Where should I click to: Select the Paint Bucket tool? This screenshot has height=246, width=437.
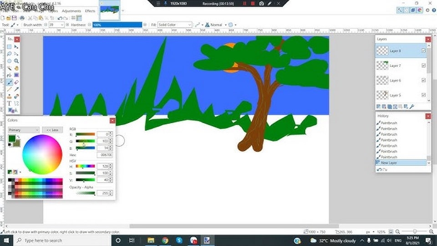coord(9,75)
